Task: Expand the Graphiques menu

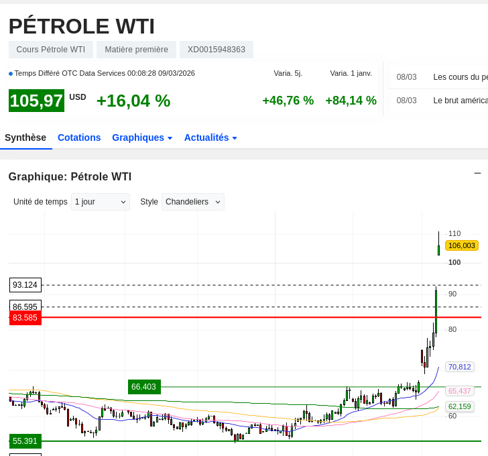Action: 142,137
